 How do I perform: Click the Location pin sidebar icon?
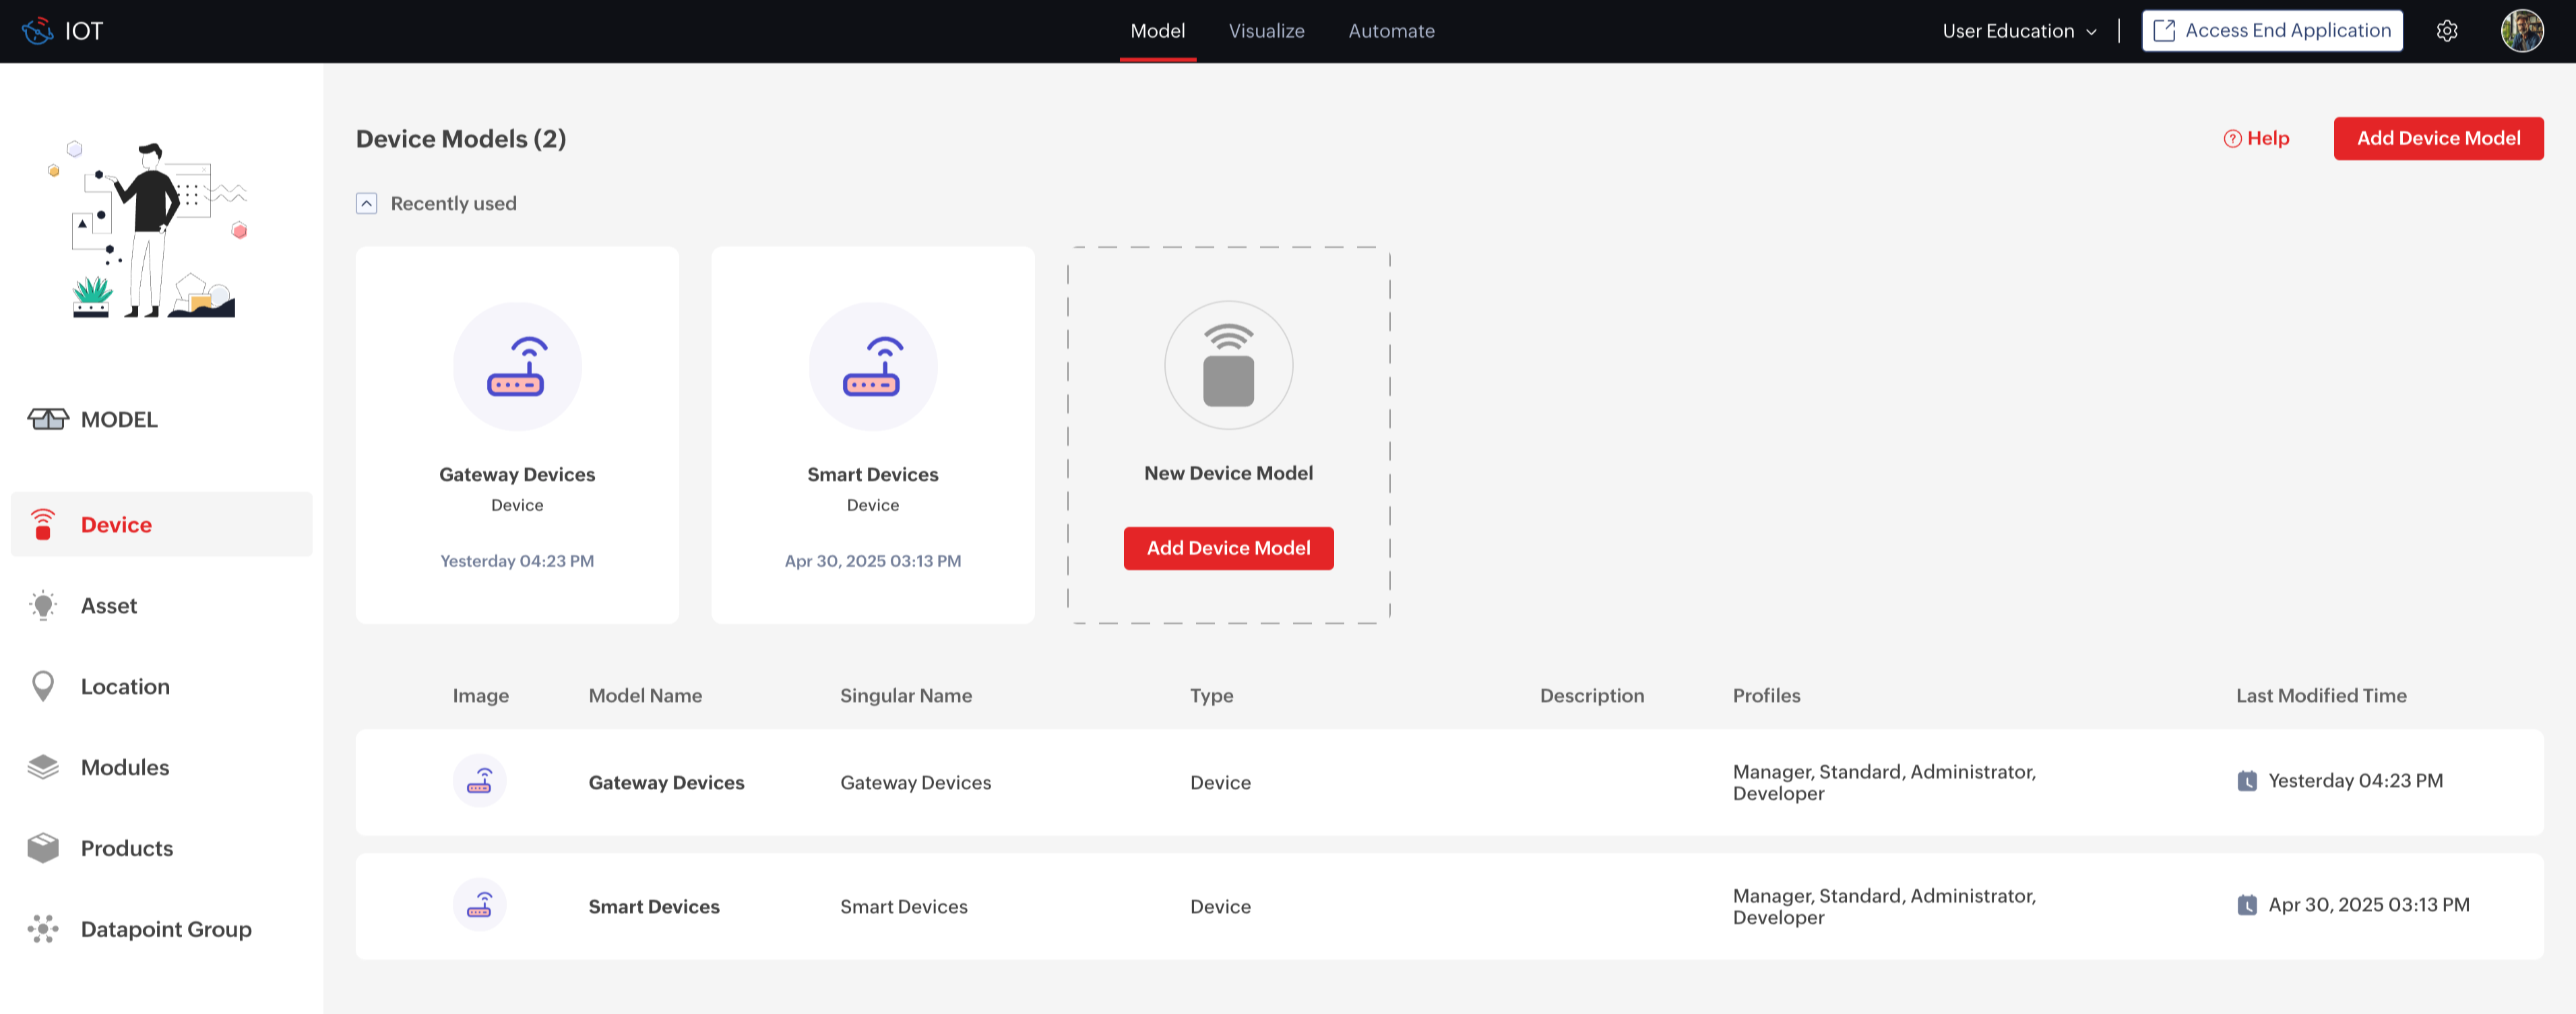pos(43,687)
